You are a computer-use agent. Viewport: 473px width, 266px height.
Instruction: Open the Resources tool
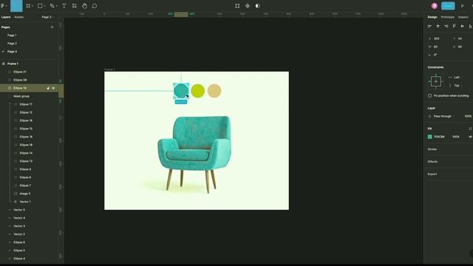pyautogui.click(x=74, y=6)
